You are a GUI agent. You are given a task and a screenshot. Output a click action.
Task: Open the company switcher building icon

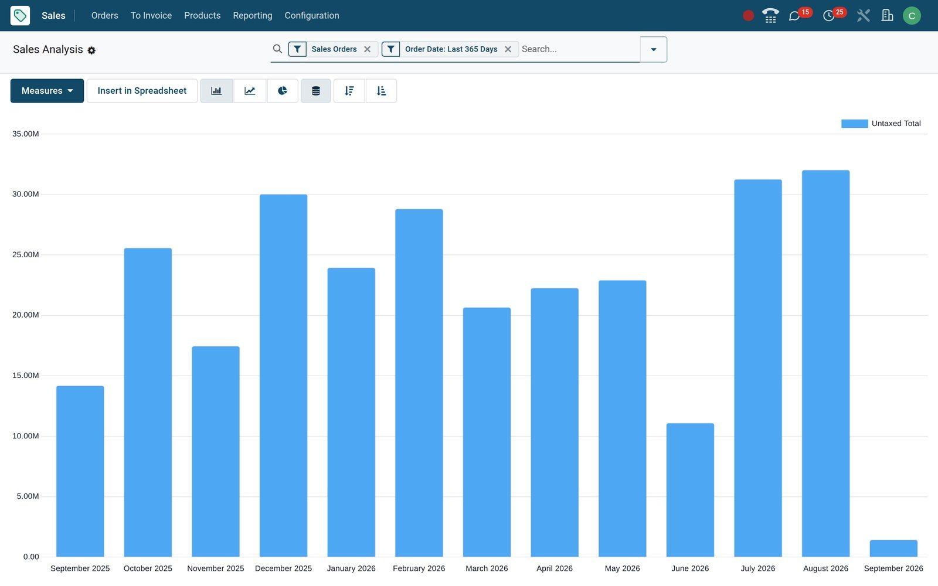point(887,15)
